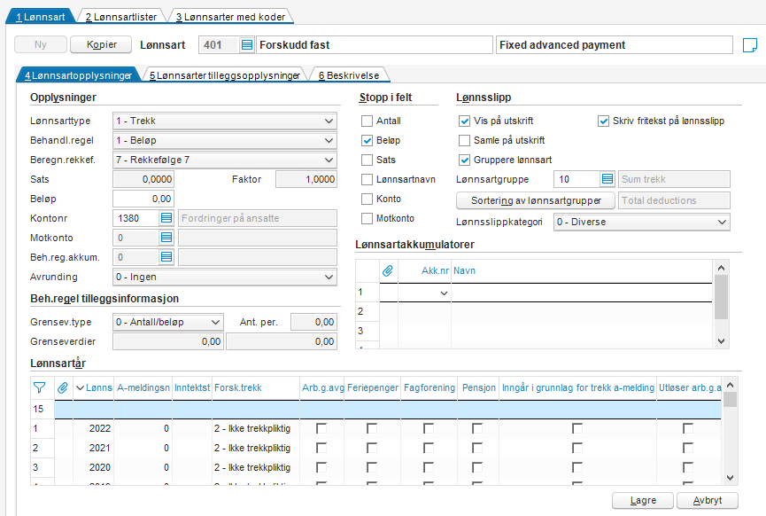The image size is (766, 516).
Task: Tick Arb.g.avg checkbox for year 2022
Action: coord(321,428)
